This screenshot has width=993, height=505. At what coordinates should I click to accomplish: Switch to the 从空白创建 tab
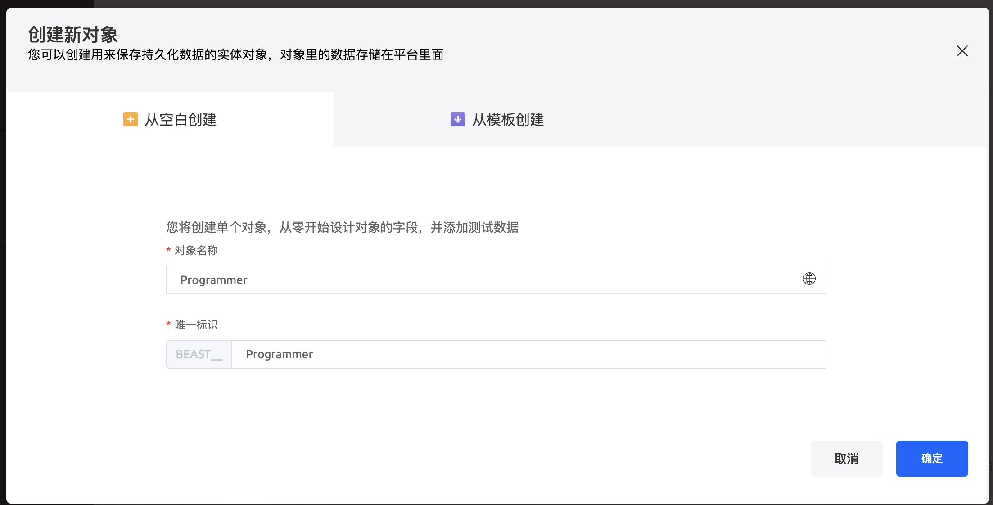(x=180, y=120)
